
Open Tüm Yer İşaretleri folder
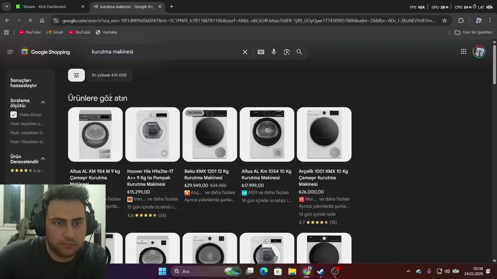point(473,32)
